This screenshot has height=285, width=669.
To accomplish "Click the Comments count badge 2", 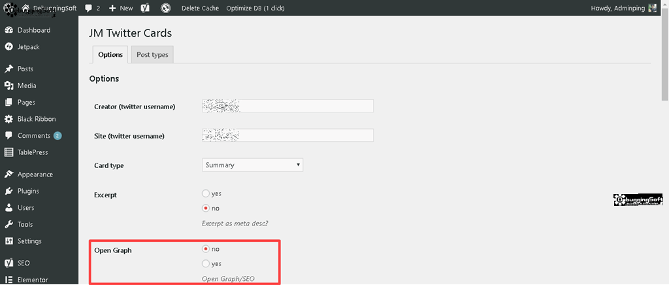I will (x=57, y=136).
